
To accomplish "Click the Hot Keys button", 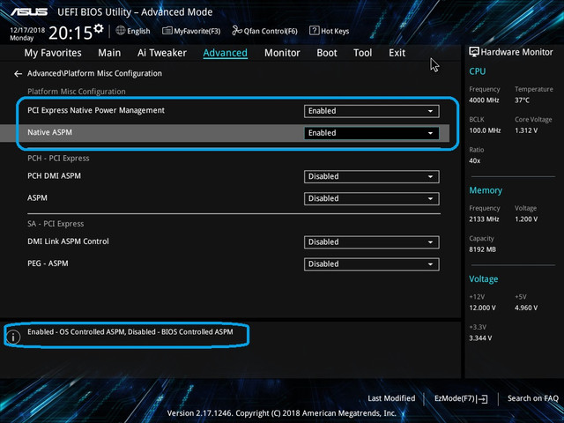I will click(x=329, y=31).
